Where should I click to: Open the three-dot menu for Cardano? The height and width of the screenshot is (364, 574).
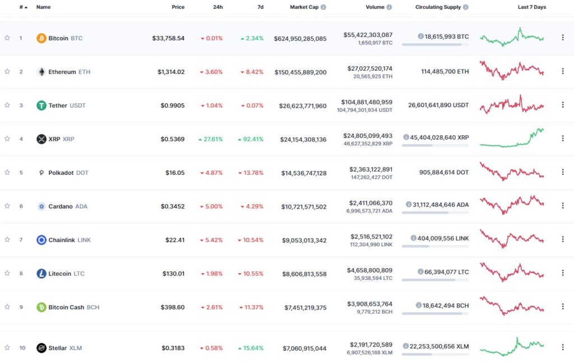(x=563, y=205)
